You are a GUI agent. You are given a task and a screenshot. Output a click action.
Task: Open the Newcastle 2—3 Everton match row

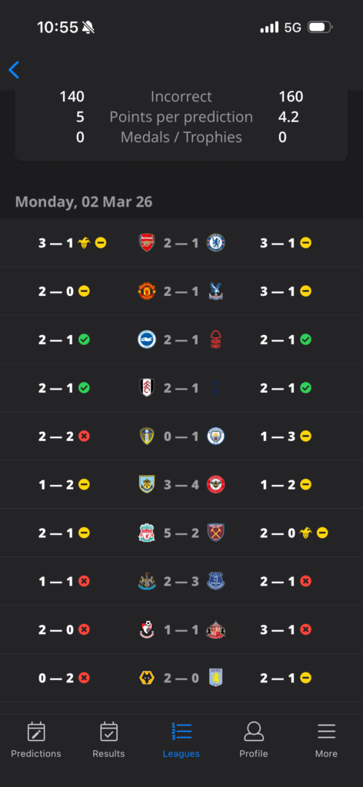[x=181, y=581]
